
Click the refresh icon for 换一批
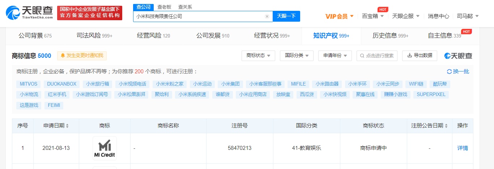coord(449,71)
